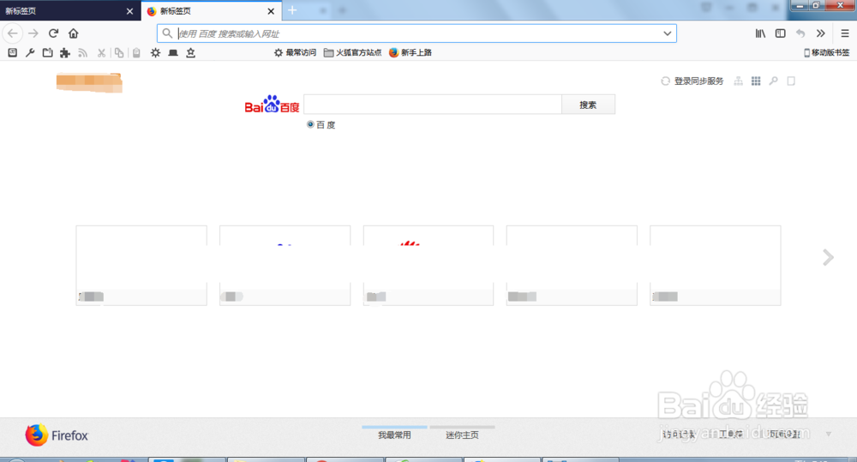The image size is (857, 462).
Task: Open the first site thumbnail tile
Action: (141, 265)
